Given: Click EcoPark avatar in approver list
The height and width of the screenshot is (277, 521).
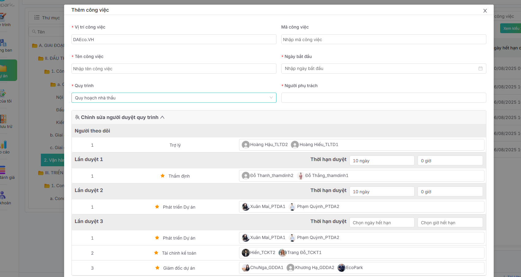Looking at the screenshot, I should pos(341,268).
